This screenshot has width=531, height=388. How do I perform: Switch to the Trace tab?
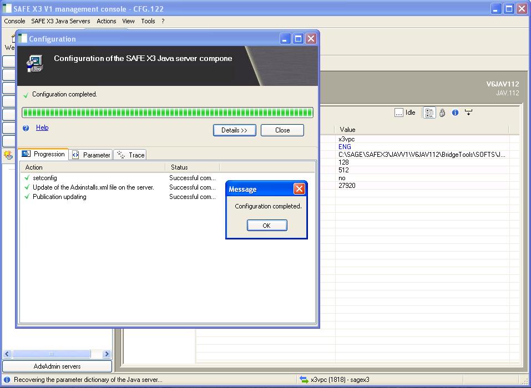point(130,155)
